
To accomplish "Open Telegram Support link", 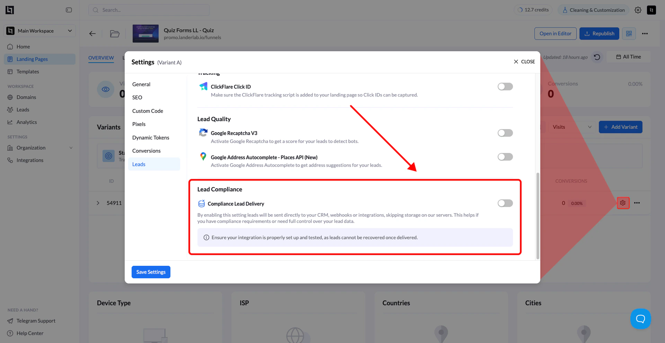I will [x=36, y=321].
